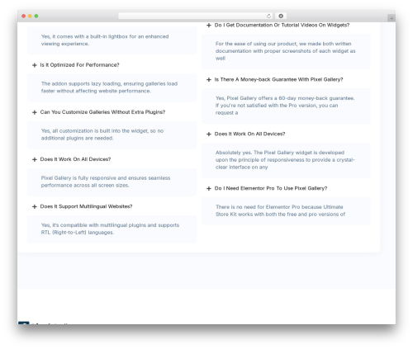Click the green macOS window zoom button
This screenshot has height=349, width=413.
tap(36, 16)
